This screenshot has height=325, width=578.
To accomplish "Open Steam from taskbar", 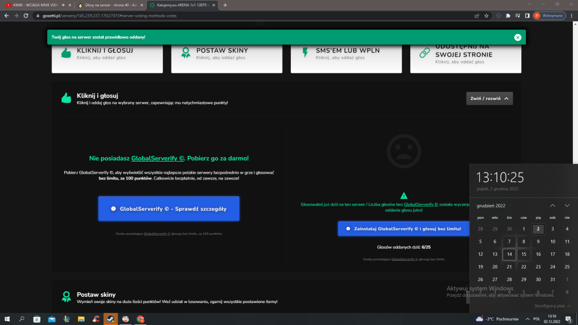I will (110, 319).
